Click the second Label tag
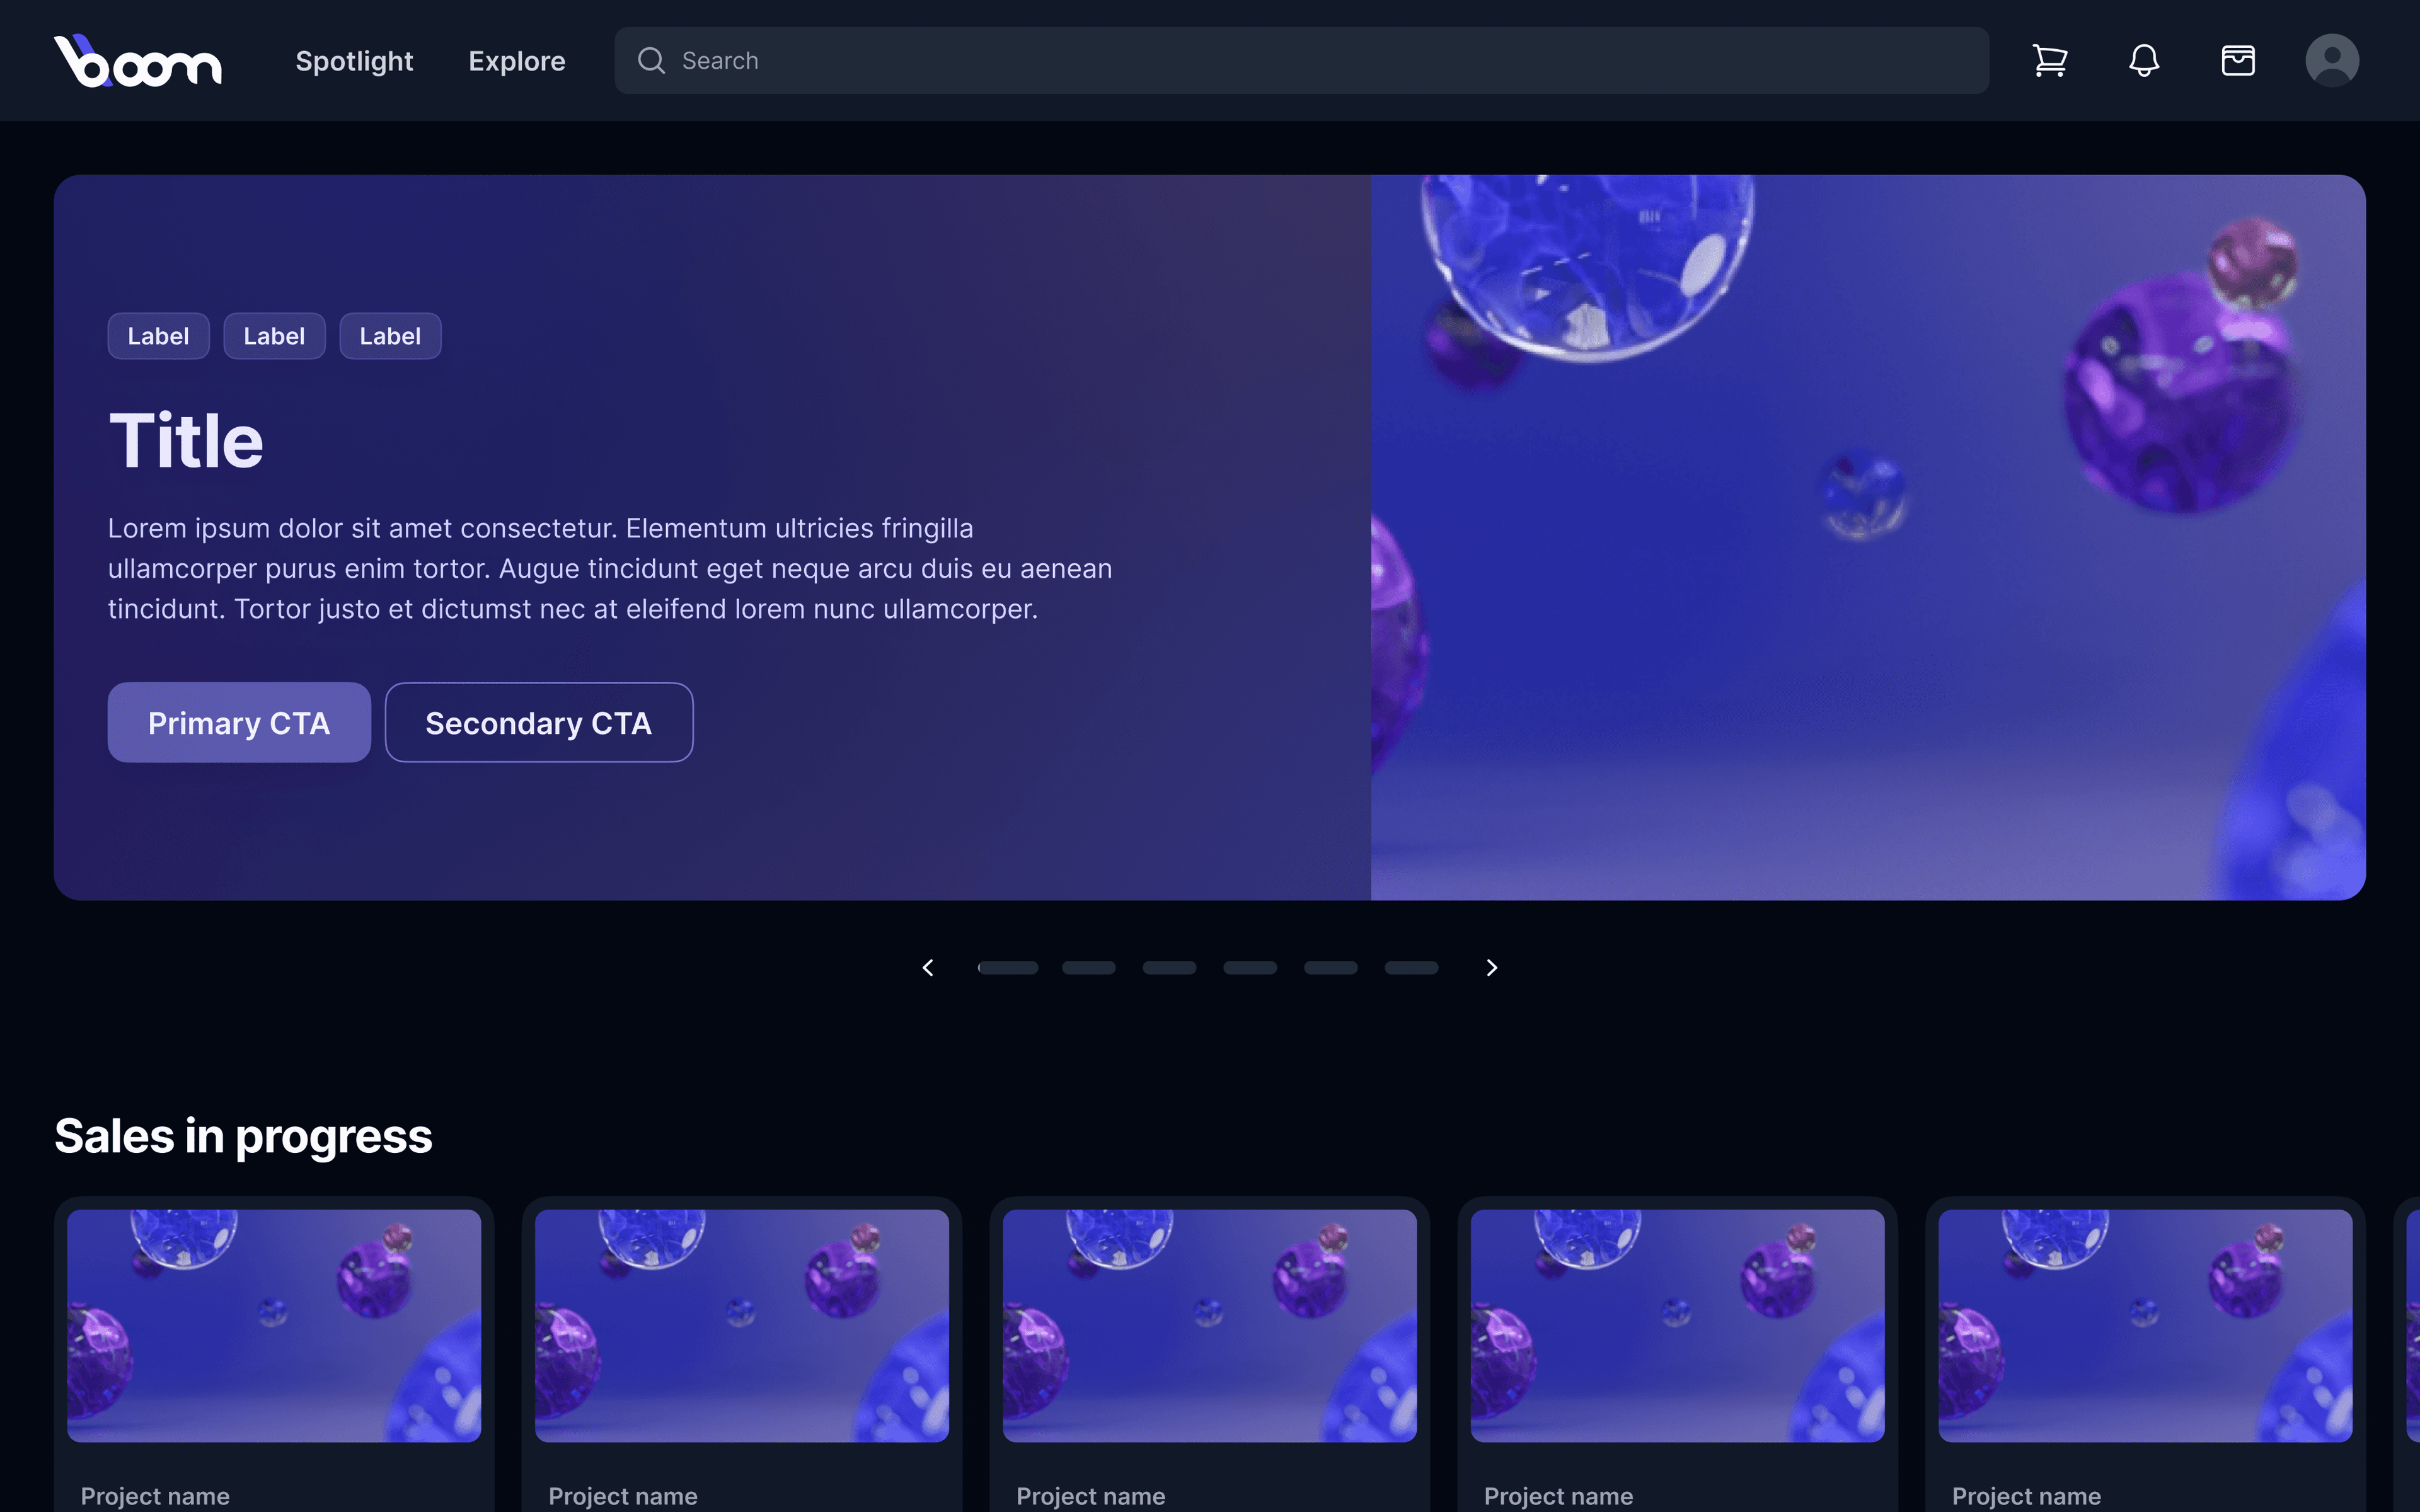The image size is (2420, 1512). (274, 336)
